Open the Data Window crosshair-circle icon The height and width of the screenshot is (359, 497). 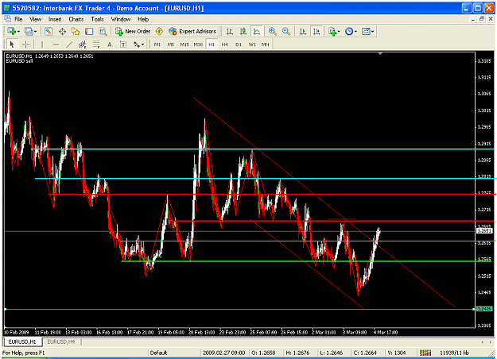pos(62,31)
